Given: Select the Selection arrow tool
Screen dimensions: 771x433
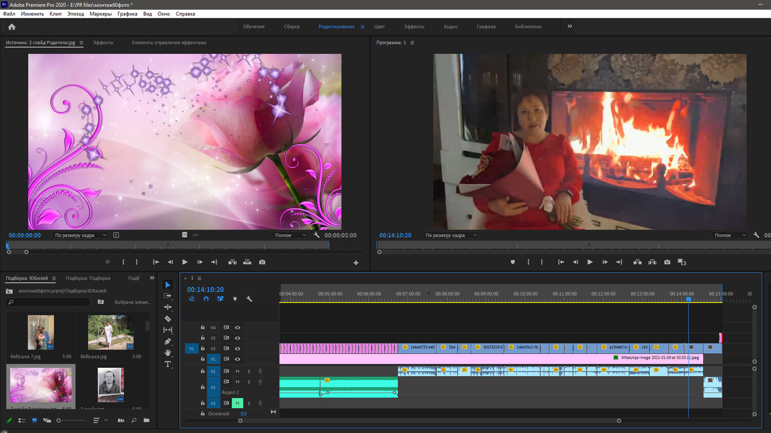Looking at the screenshot, I should [x=168, y=285].
